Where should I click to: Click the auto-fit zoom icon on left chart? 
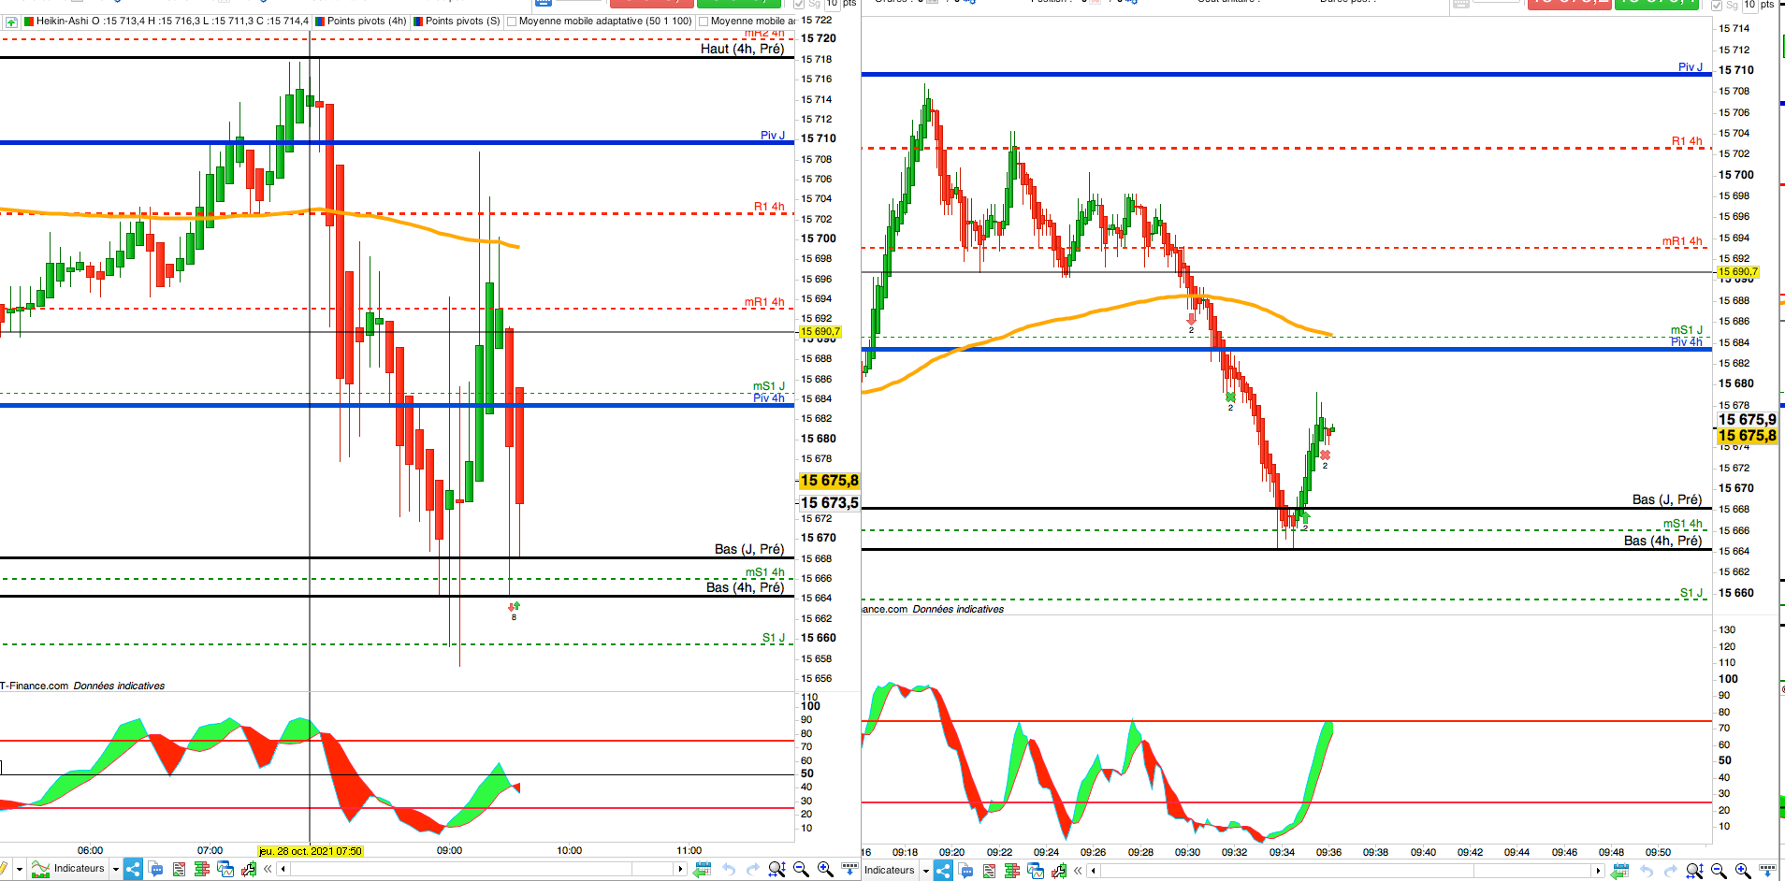[x=776, y=869]
